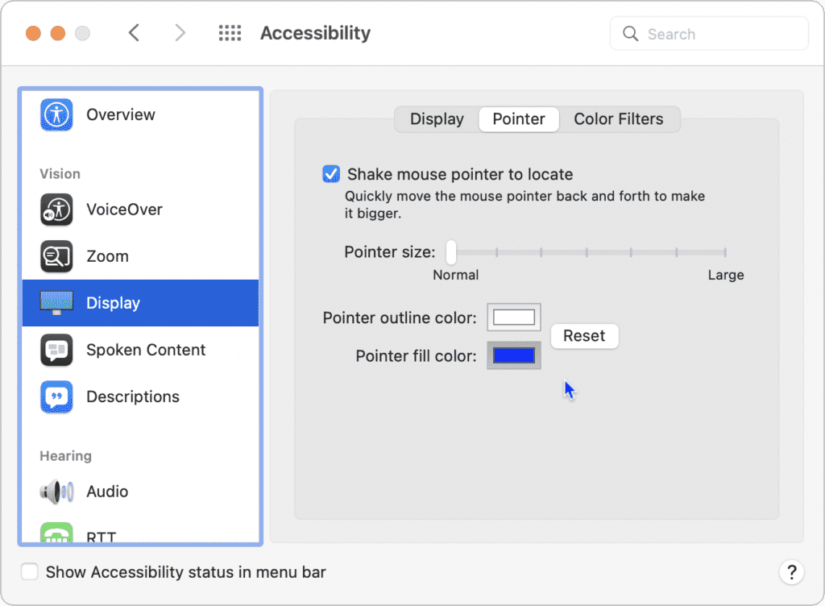Change the pointer fill color
The height and width of the screenshot is (606, 825).
(x=513, y=355)
